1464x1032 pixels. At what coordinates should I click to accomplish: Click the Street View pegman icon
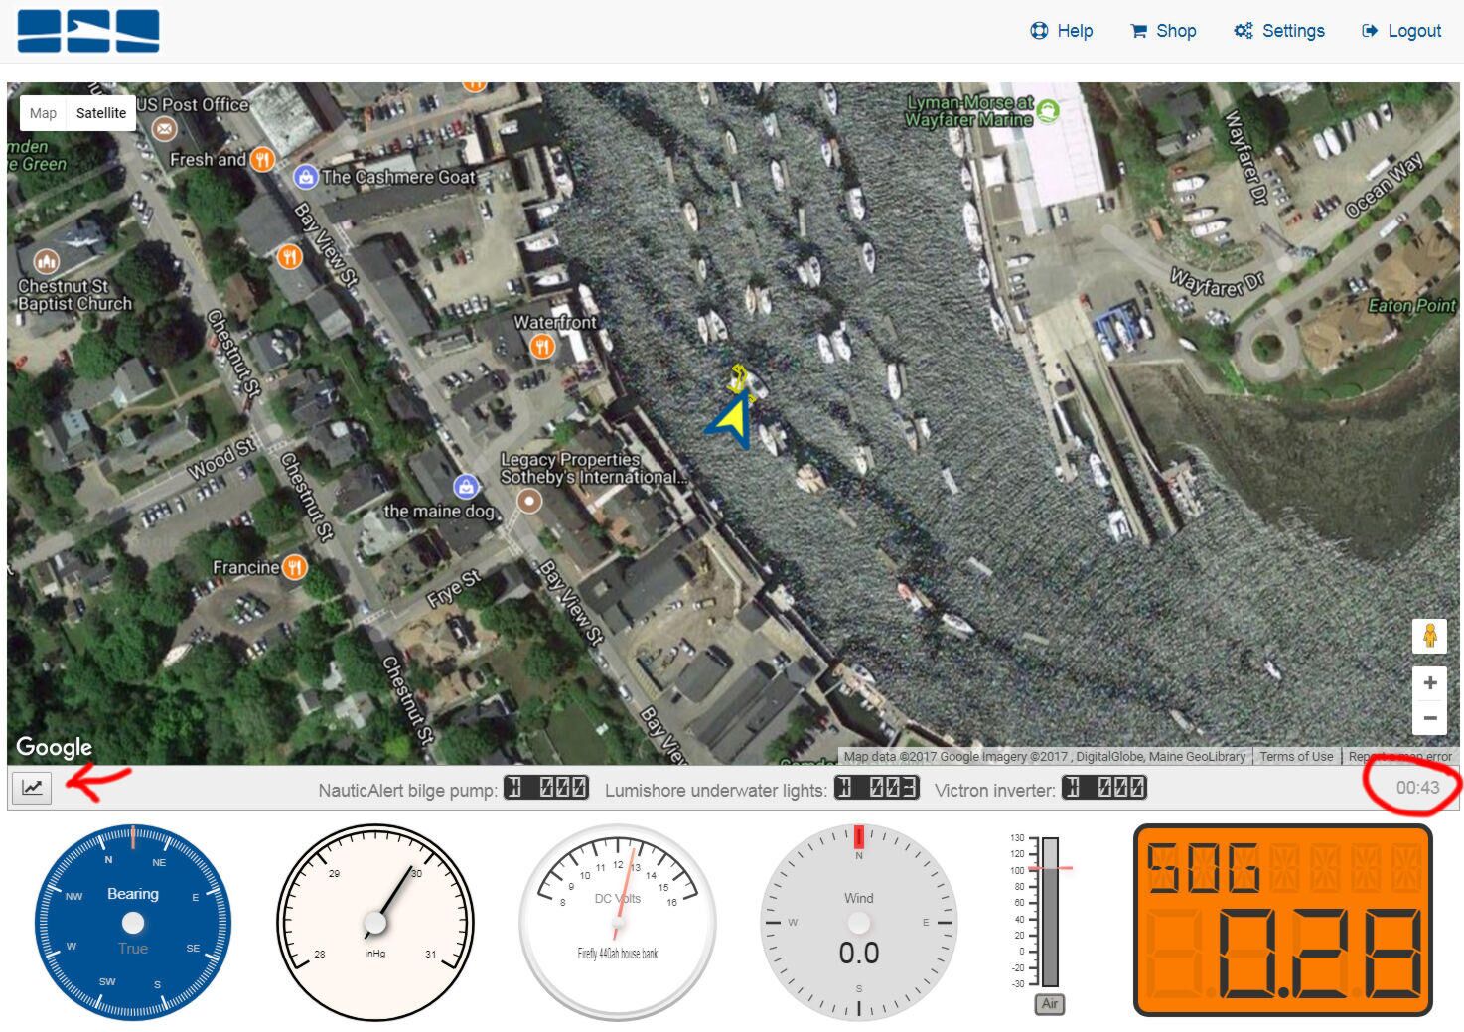click(x=1429, y=636)
